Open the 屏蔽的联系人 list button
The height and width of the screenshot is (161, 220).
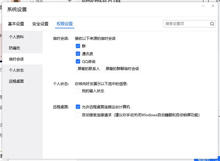pos(89,69)
